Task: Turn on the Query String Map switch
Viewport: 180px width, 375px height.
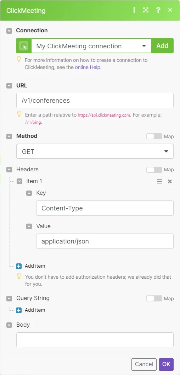Action: (x=154, y=299)
